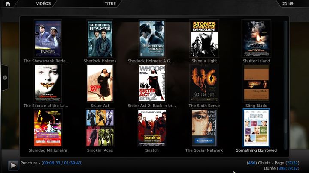Open The Shawshank Redemption poster
Image resolution: width=309 pixels, height=173 pixels.
[48, 38]
